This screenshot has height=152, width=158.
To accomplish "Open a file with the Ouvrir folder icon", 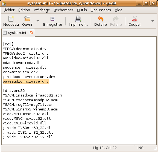I will (x=27, y=19).
